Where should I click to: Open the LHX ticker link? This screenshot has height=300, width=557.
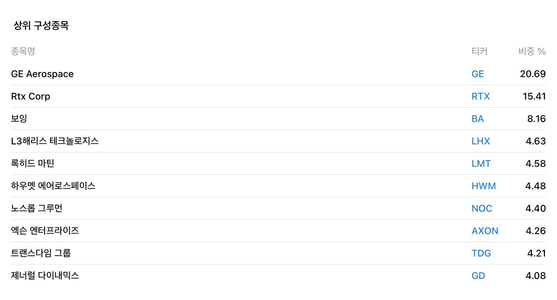click(x=481, y=141)
